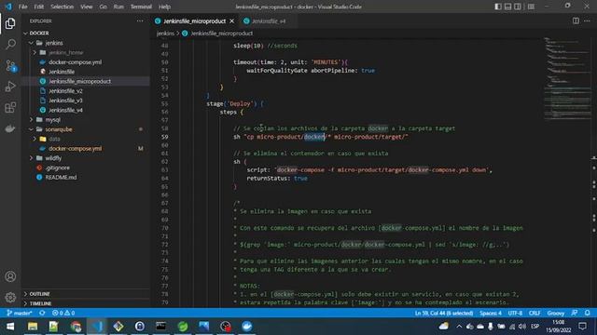Image resolution: width=597 pixels, height=335 pixels.
Task: Open the Run and Debug view
Action: click(x=10, y=87)
